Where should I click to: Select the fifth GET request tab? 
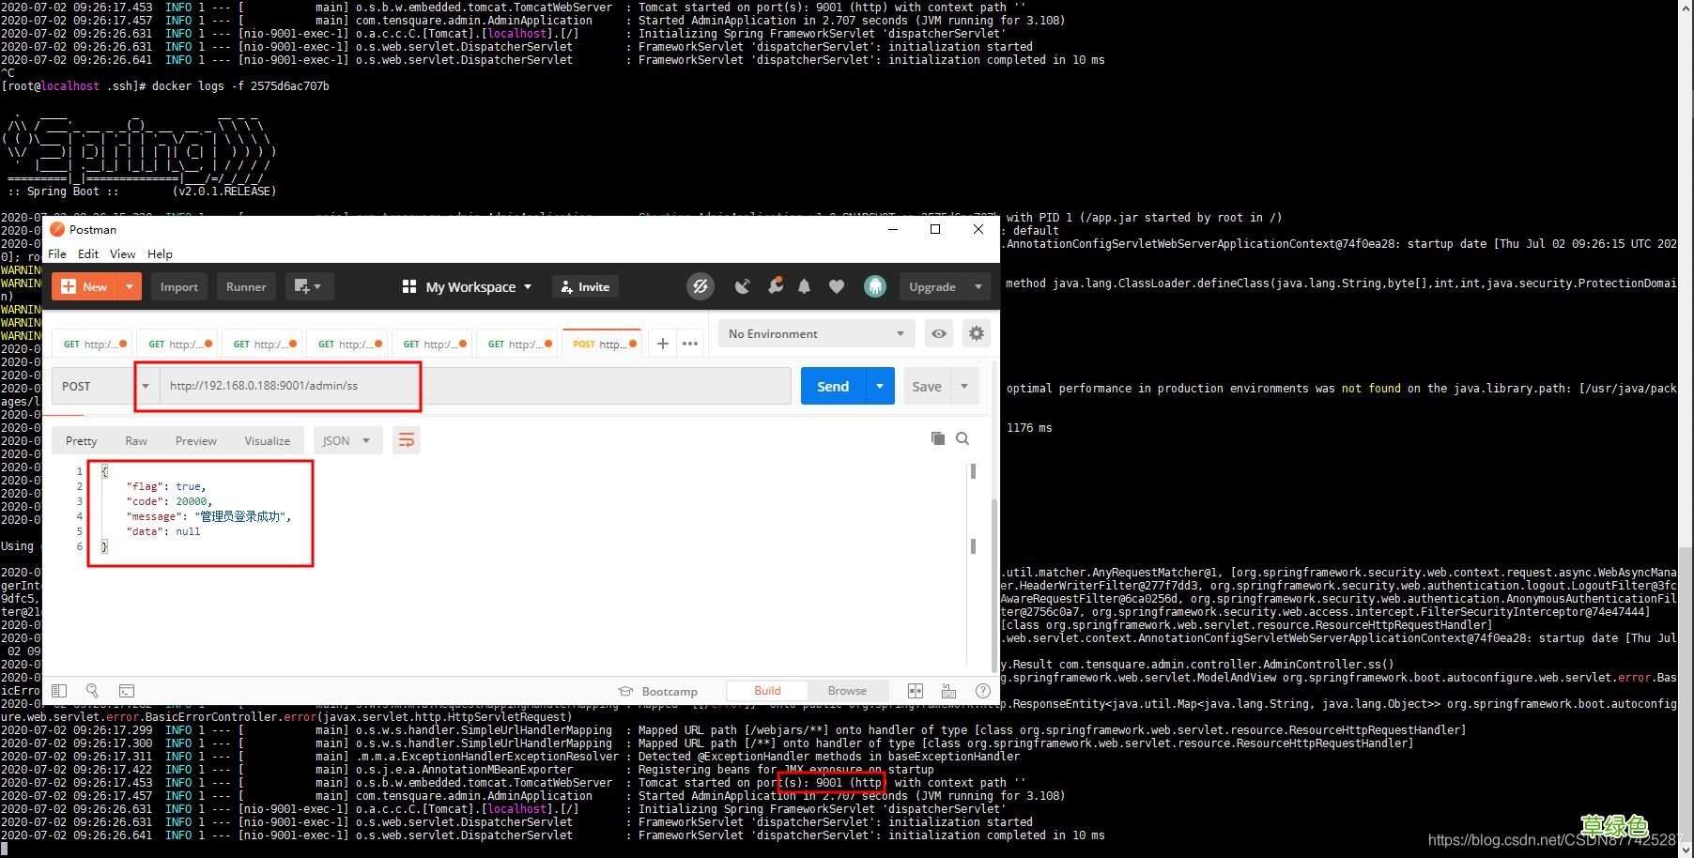[433, 344]
